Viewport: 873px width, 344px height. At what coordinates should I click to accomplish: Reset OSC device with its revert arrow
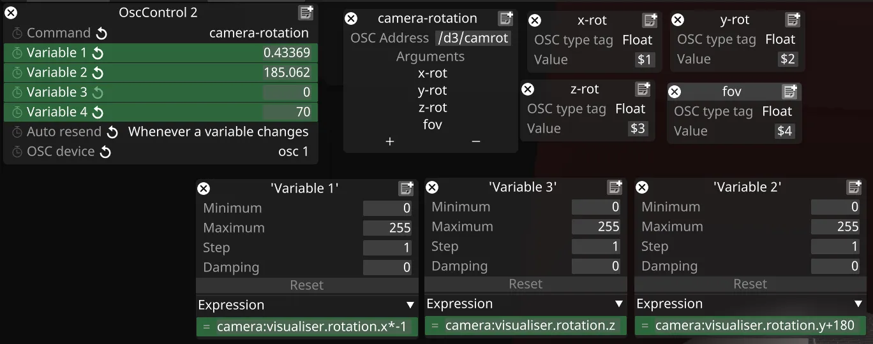click(x=105, y=152)
